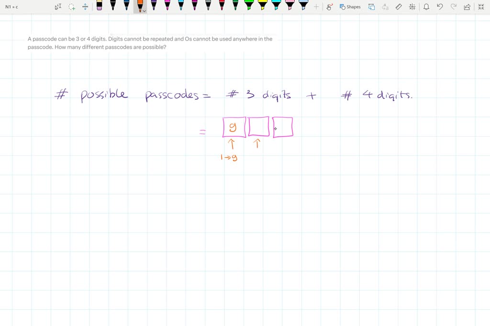The height and width of the screenshot is (326, 490).
Task: Toggle the grid settings icon
Action: pos(412,7)
